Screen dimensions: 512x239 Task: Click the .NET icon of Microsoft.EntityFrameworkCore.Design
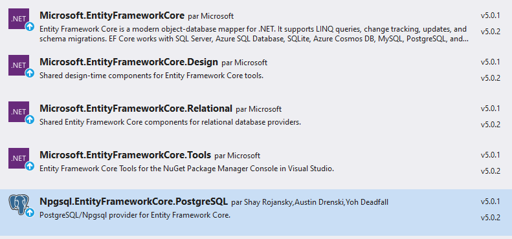click(19, 65)
